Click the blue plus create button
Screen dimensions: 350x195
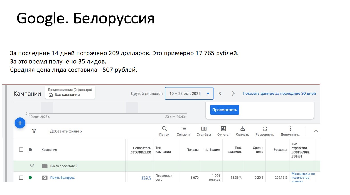(20, 123)
